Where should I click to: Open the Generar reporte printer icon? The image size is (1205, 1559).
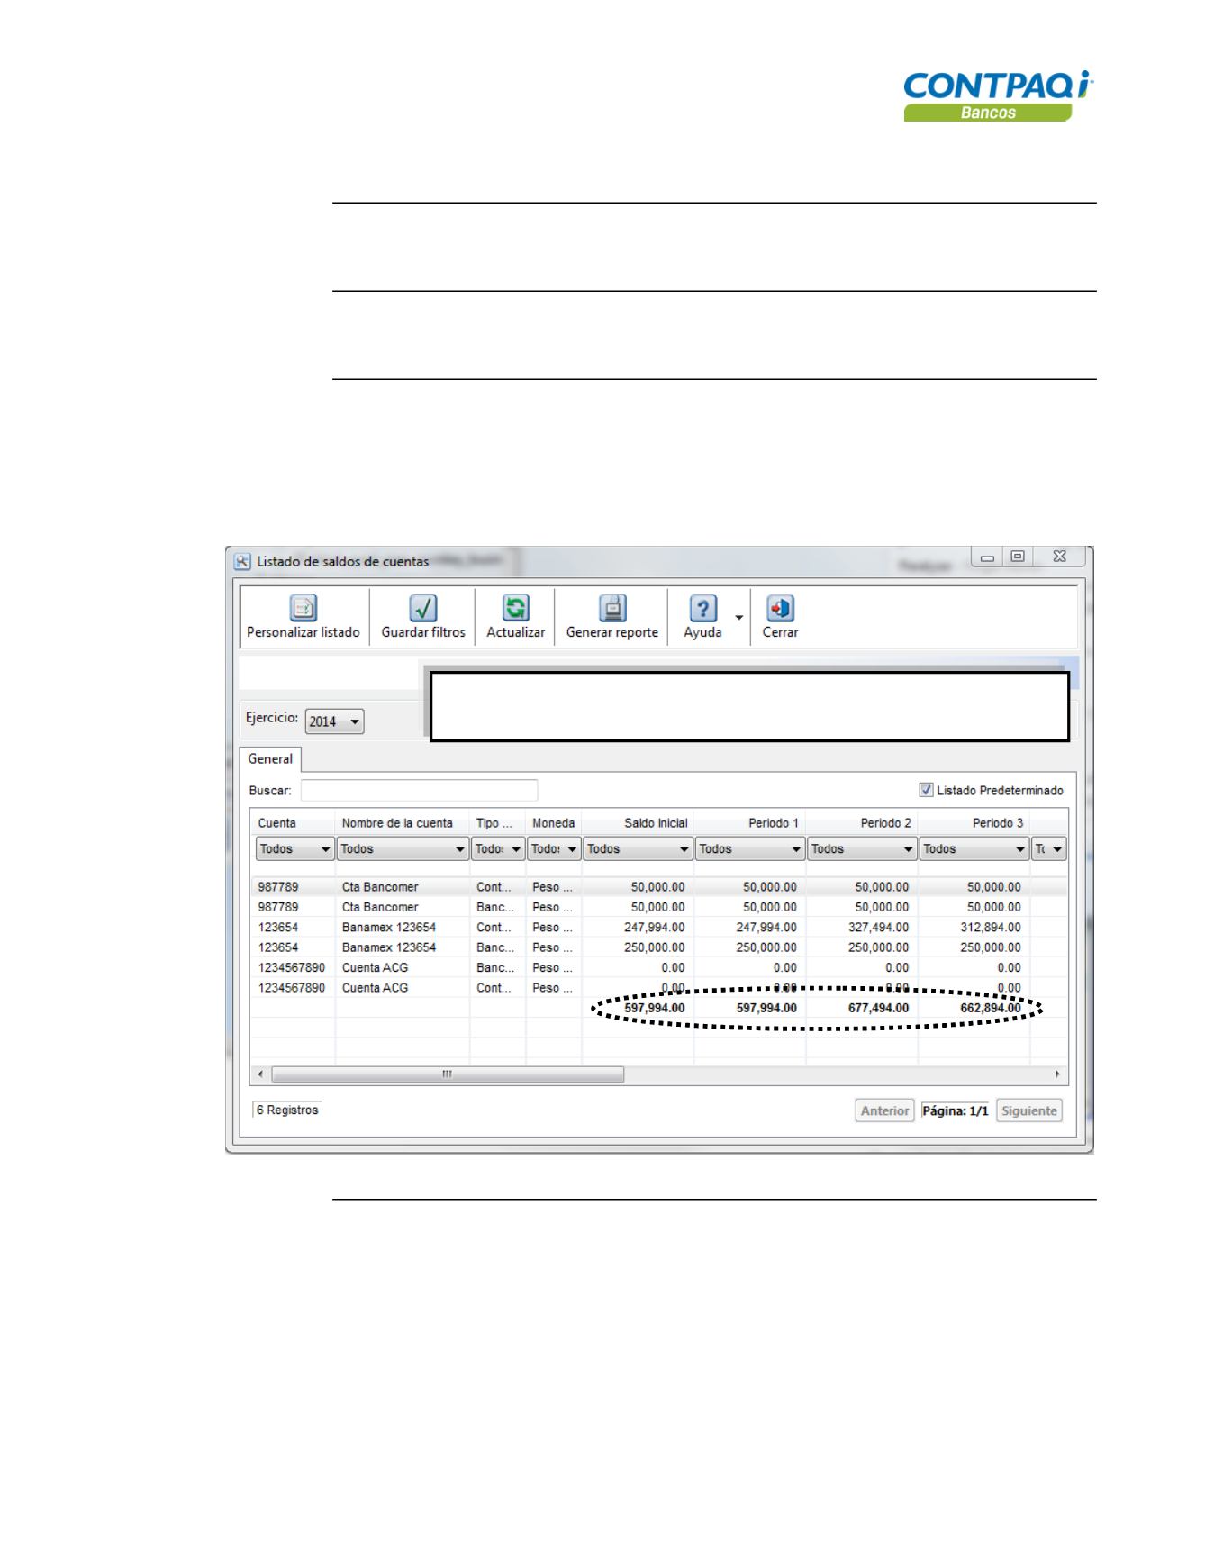(x=612, y=609)
